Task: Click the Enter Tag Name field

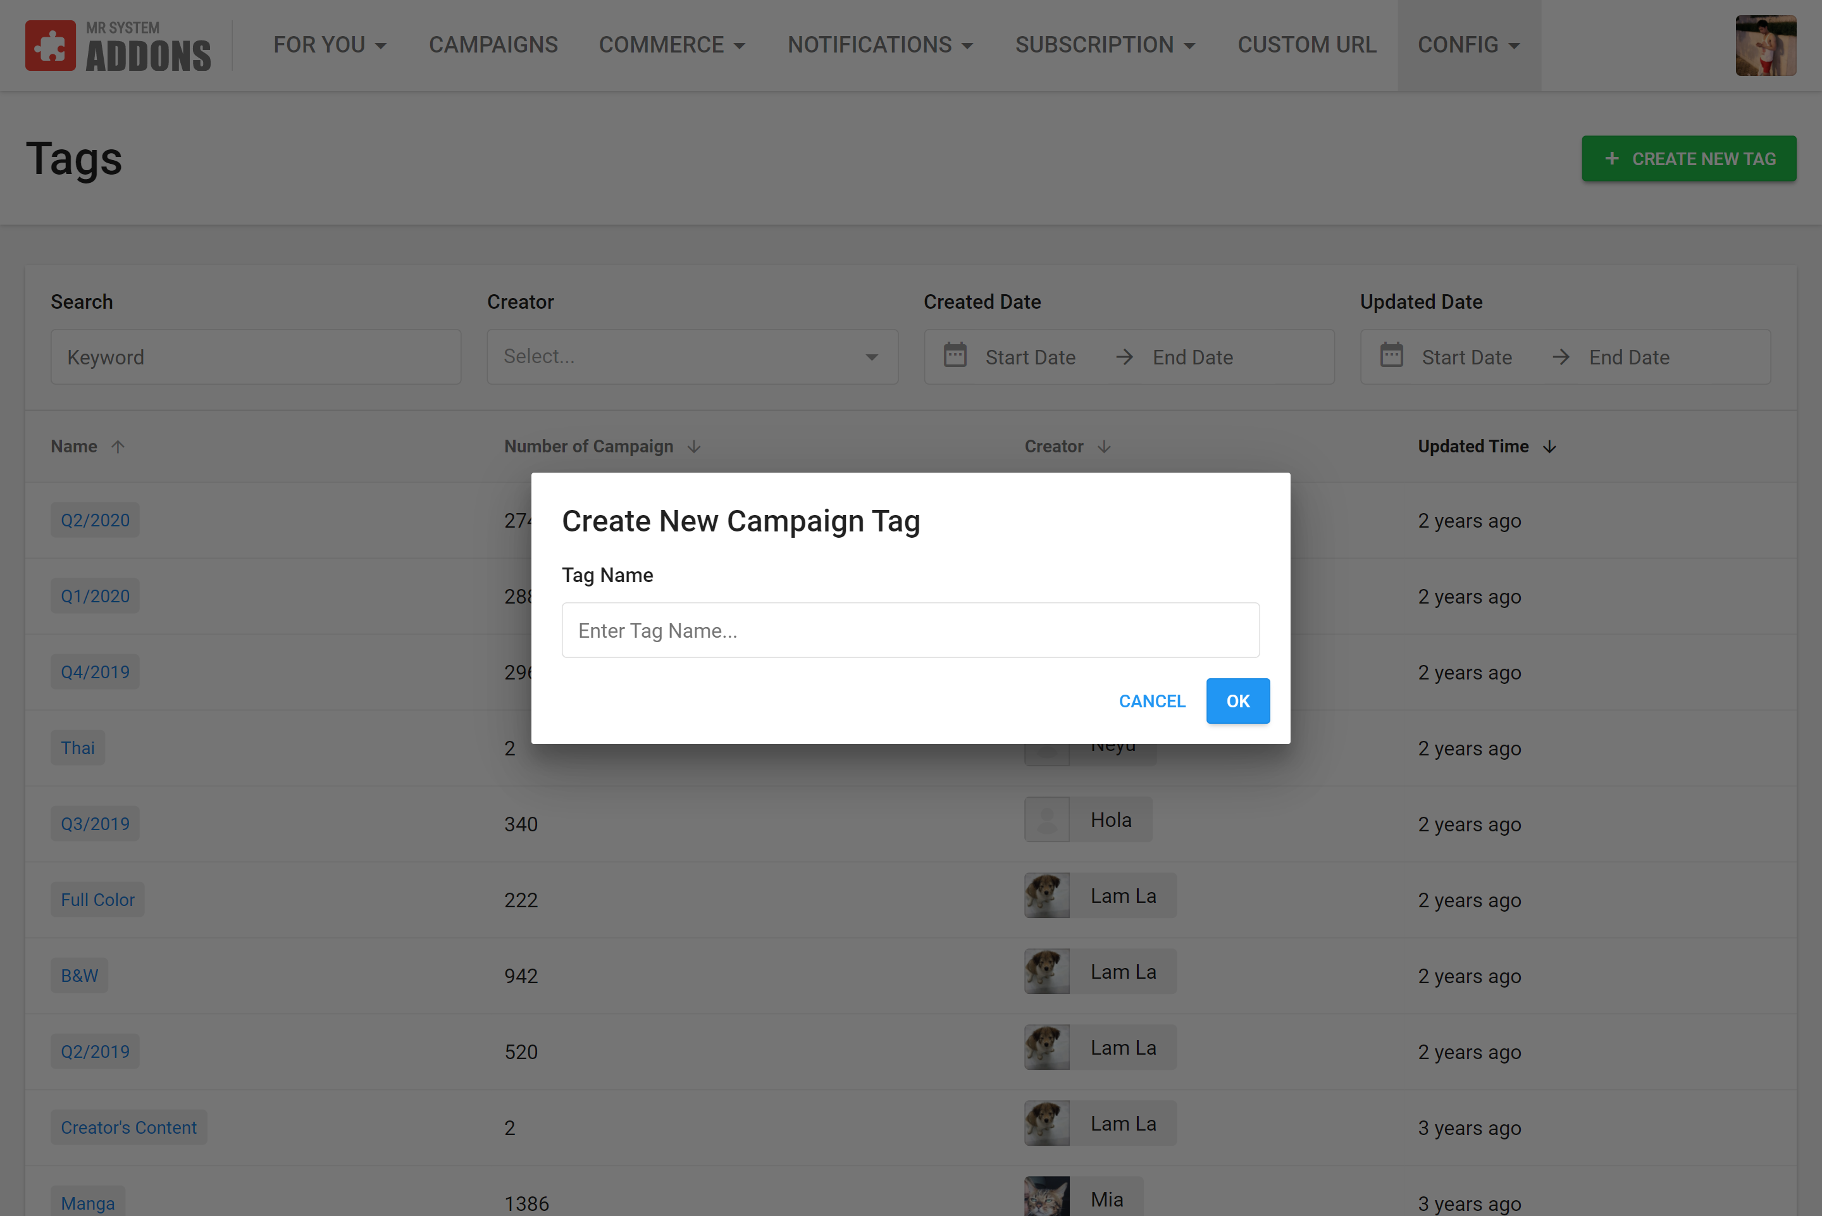Action: click(910, 631)
